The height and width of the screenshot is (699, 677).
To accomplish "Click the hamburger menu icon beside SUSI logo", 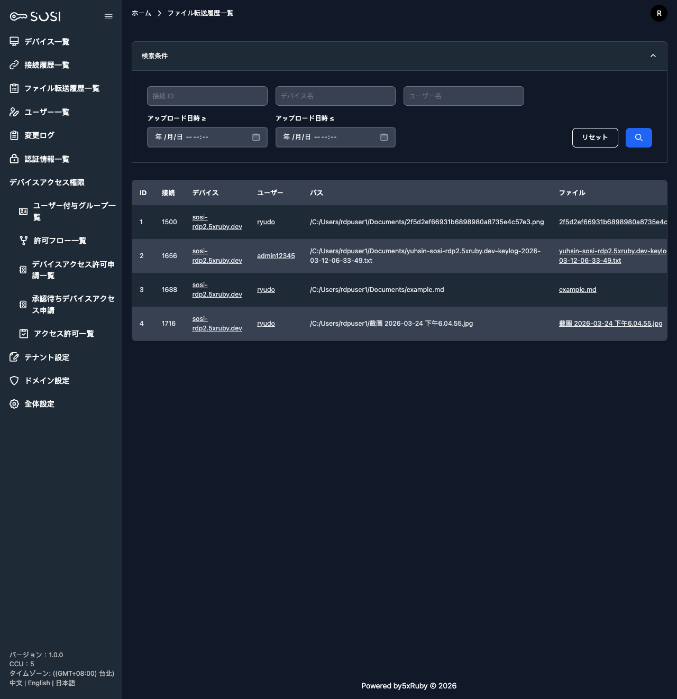I will click(x=108, y=16).
